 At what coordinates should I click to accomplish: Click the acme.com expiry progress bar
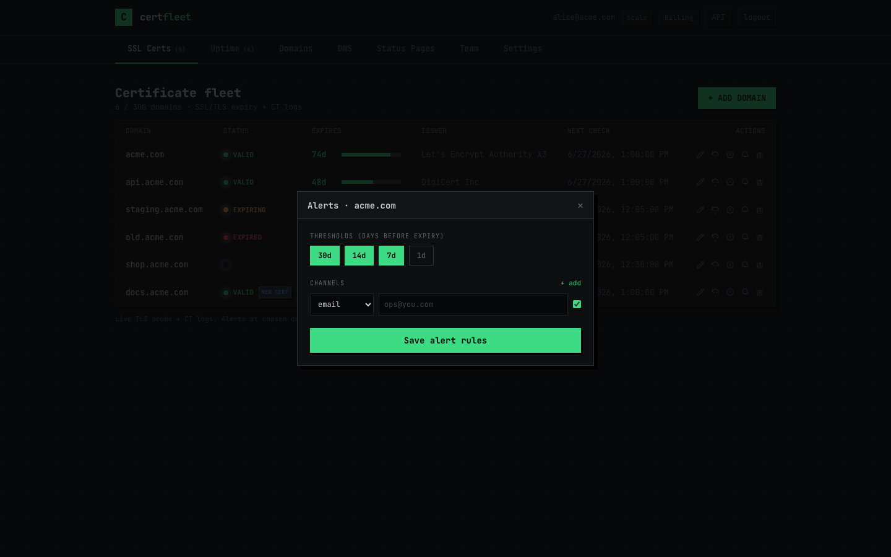(x=371, y=155)
